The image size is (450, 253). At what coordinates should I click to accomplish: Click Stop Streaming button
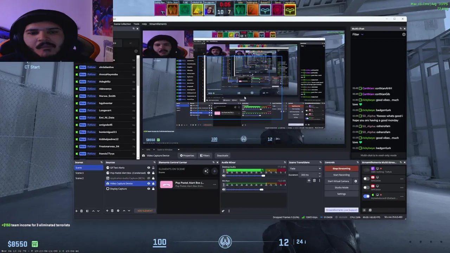pyautogui.click(x=341, y=169)
